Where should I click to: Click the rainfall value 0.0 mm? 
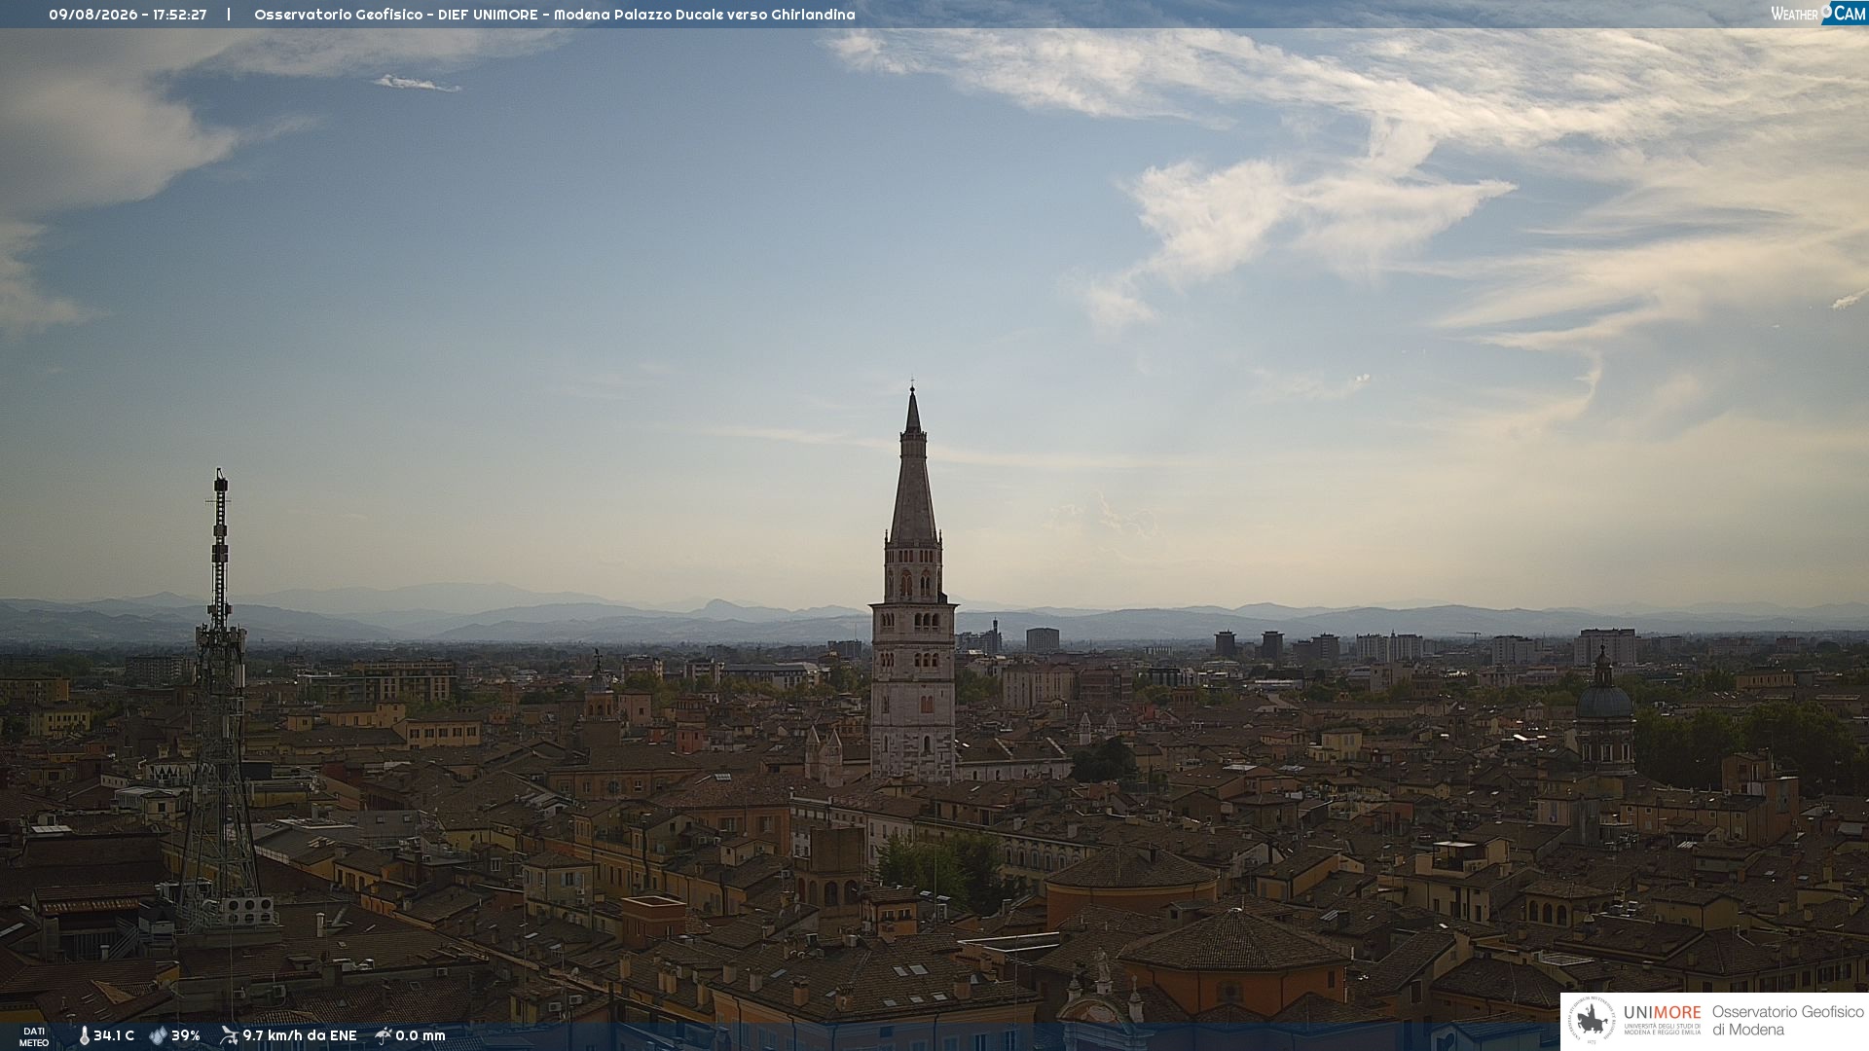[x=421, y=1035]
